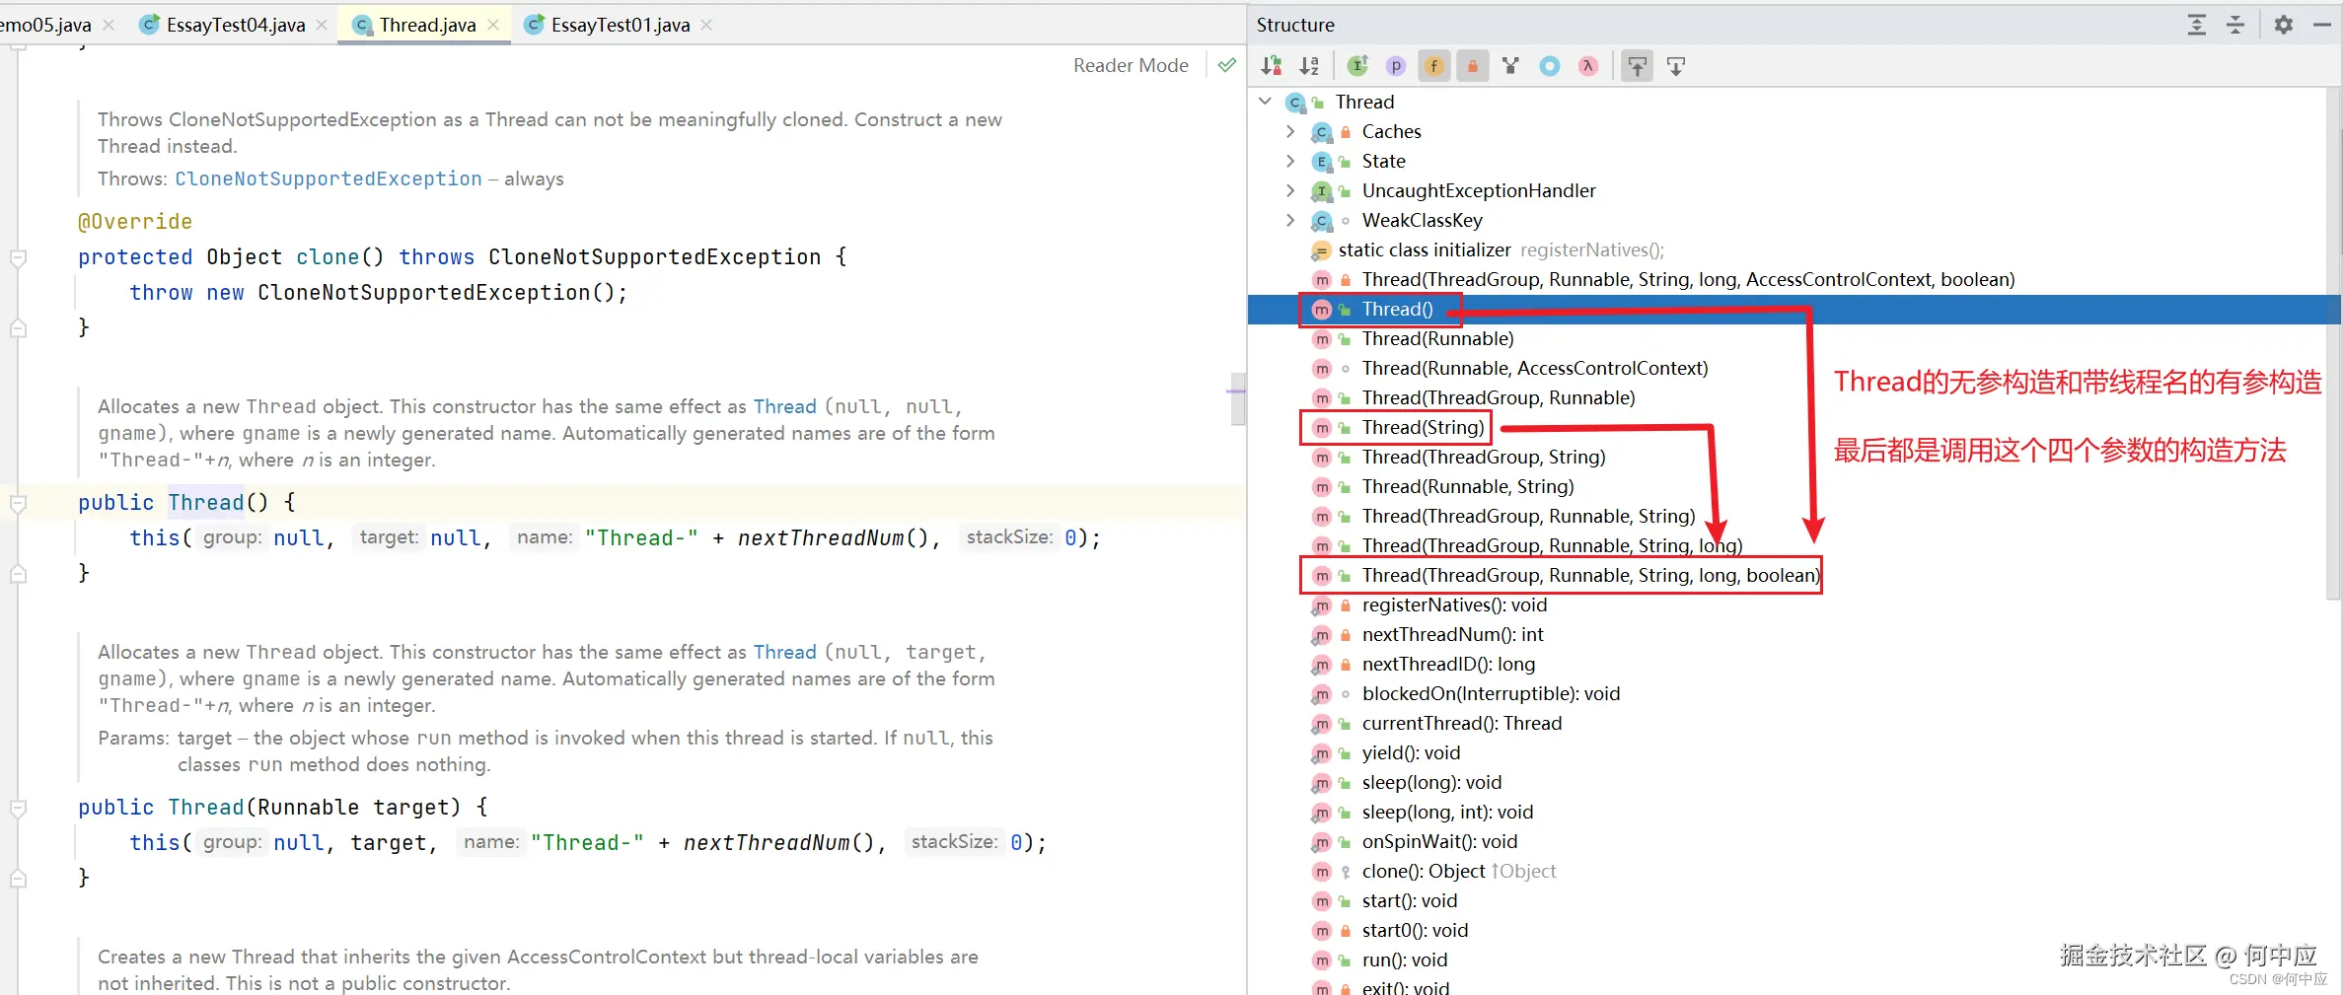The height and width of the screenshot is (995, 2343).
Task: Select start(): void method
Action: coord(1410,900)
